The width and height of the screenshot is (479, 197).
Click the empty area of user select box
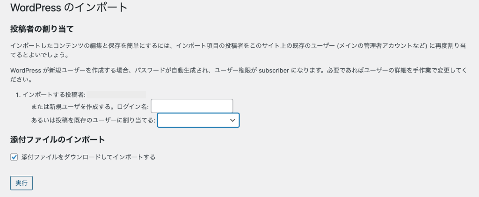click(192, 120)
